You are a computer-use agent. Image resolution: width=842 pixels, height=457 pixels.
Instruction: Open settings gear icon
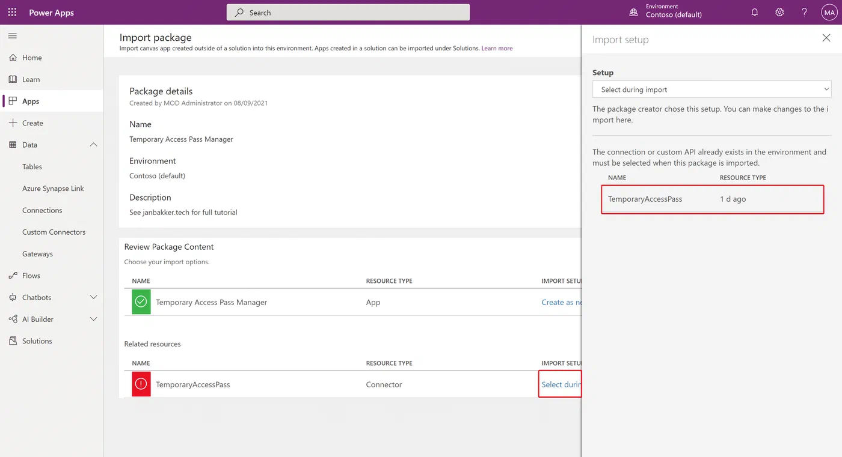coord(779,12)
